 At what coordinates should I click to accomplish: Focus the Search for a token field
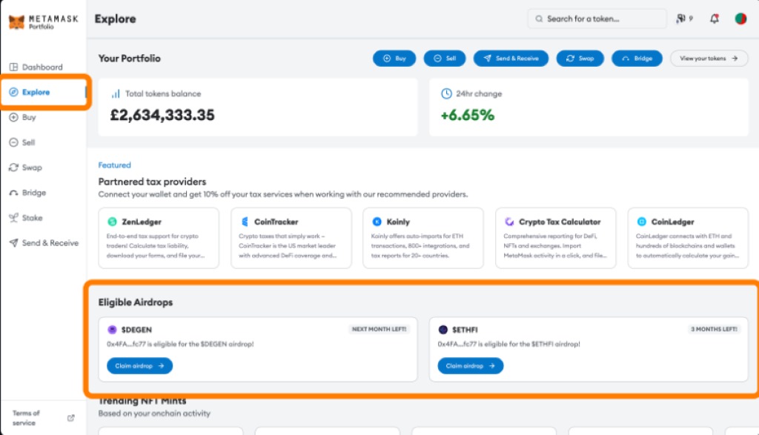coord(597,19)
